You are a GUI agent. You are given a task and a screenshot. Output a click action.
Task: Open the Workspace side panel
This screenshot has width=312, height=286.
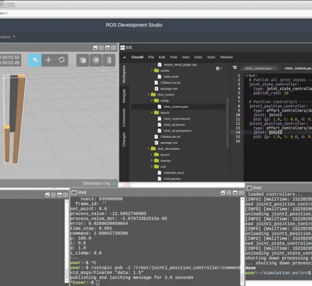124,74
